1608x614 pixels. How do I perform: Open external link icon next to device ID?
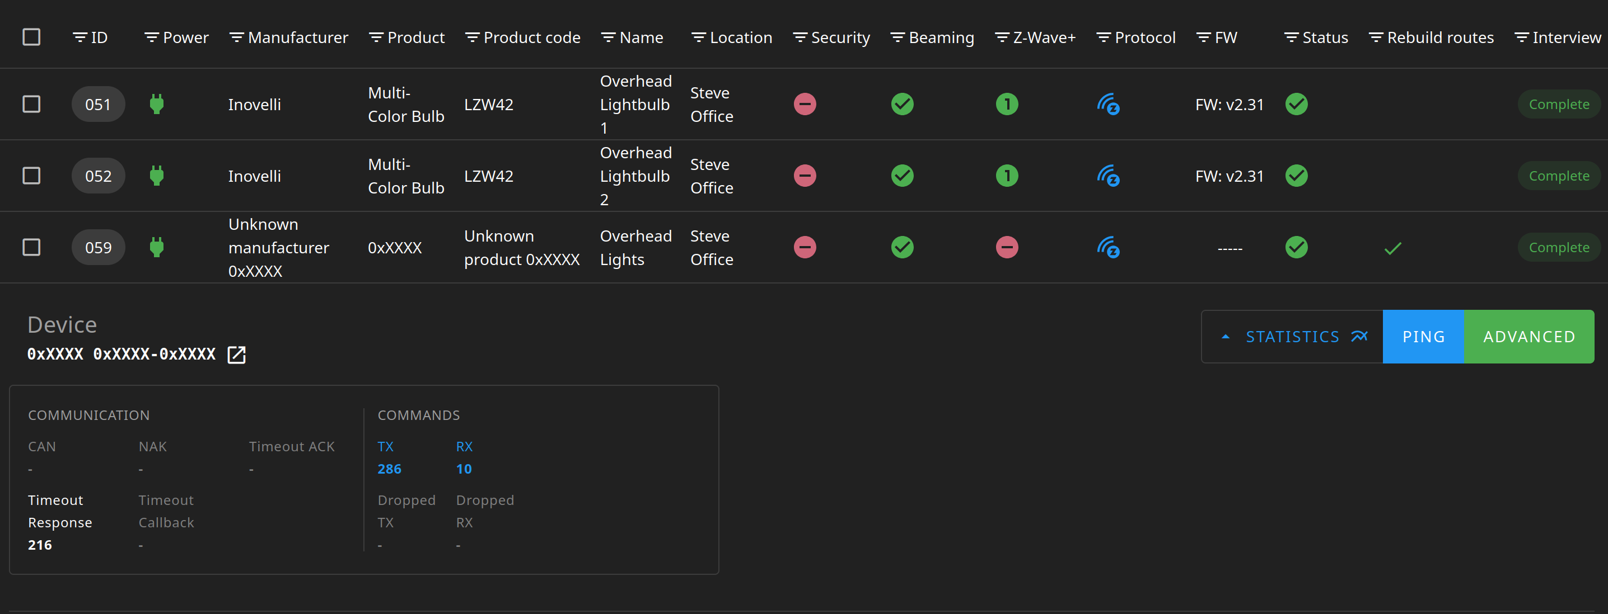pos(237,355)
